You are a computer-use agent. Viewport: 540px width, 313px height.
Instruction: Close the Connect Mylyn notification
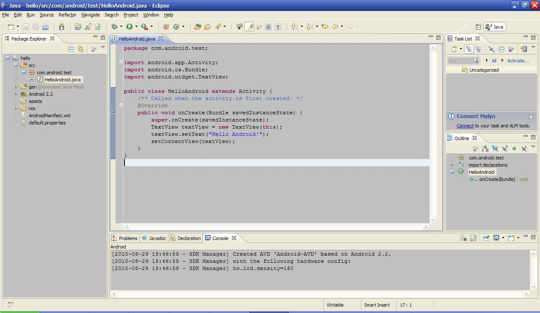tap(531, 117)
